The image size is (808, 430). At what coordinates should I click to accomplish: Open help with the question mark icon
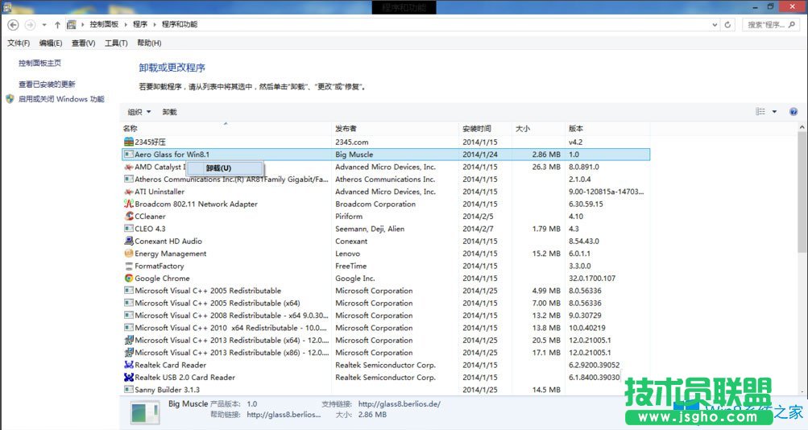click(x=793, y=112)
